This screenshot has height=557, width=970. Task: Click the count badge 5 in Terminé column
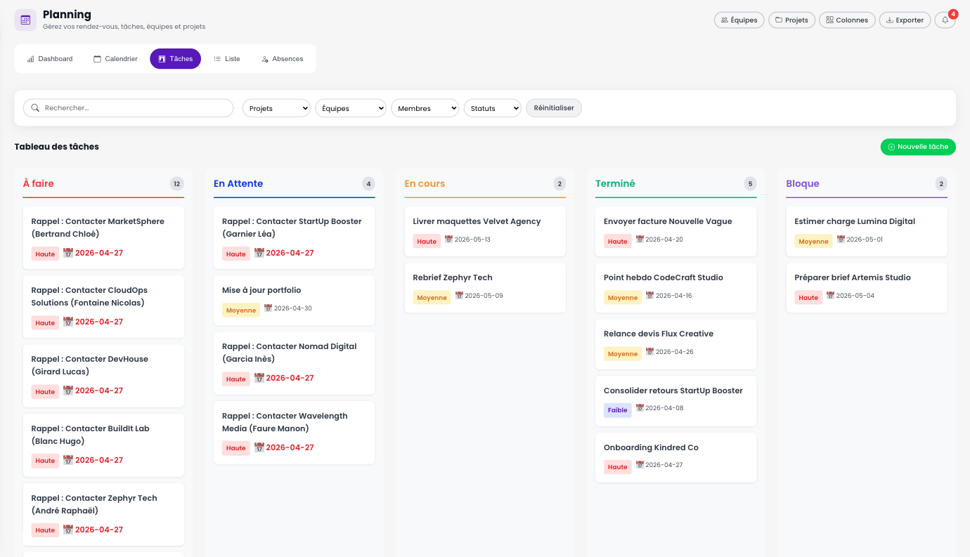point(750,184)
